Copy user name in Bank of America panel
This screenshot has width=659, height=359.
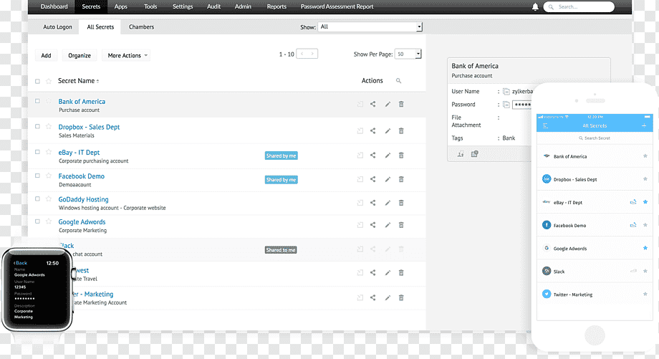point(506,91)
